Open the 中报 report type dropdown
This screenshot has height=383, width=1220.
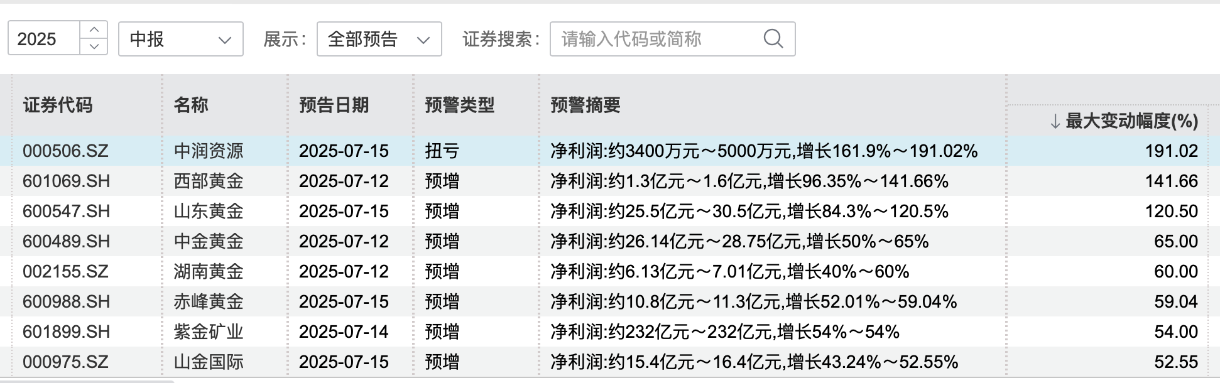click(180, 39)
